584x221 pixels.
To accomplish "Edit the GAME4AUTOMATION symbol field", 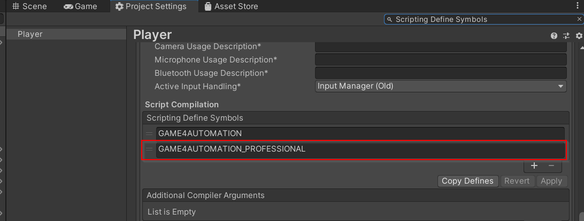I will [360, 133].
